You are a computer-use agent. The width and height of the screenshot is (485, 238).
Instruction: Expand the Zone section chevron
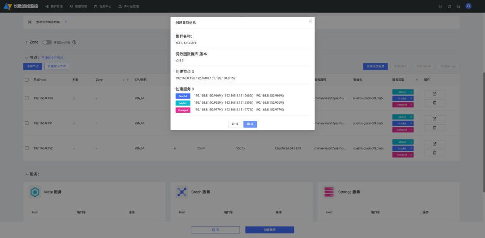coord(26,42)
